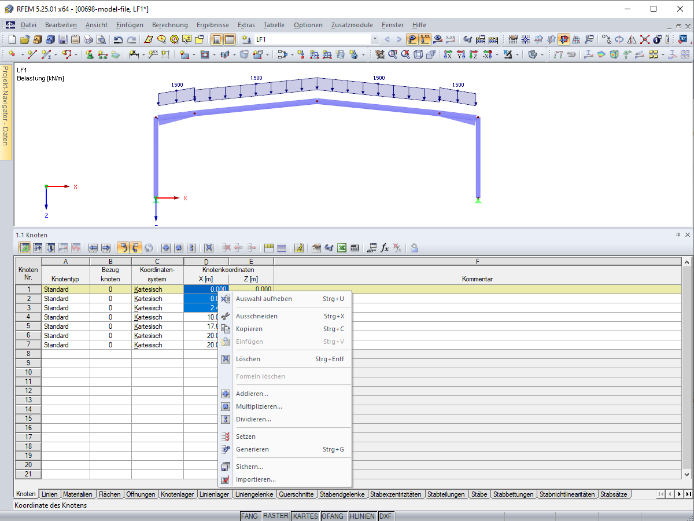Open the -X view direction dropdown arrow
Image resolution: width=694 pixels, height=521 pixels.
pyautogui.click(x=497, y=54)
